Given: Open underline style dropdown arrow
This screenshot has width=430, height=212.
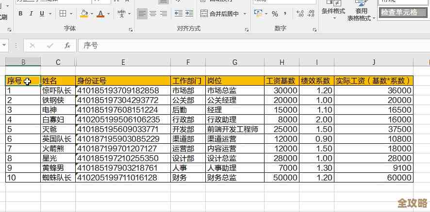Looking at the screenshot, I should (50, 14).
